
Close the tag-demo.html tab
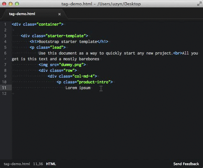[x=60, y=14]
